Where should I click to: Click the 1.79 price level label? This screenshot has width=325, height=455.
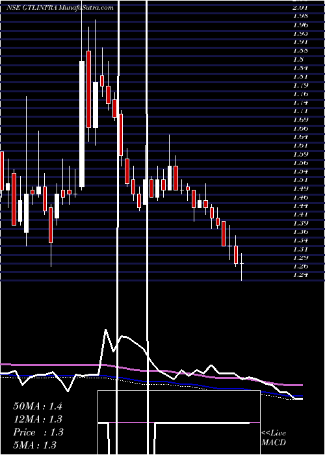[300, 85]
